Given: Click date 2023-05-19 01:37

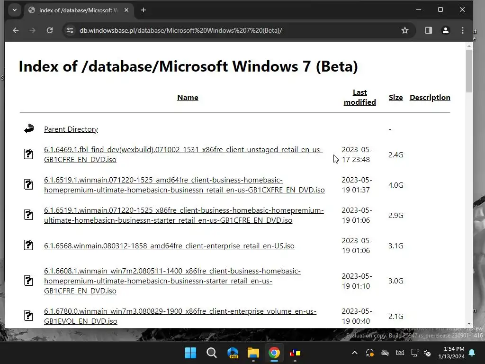Looking at the screenshot, I should pos(357,185).
